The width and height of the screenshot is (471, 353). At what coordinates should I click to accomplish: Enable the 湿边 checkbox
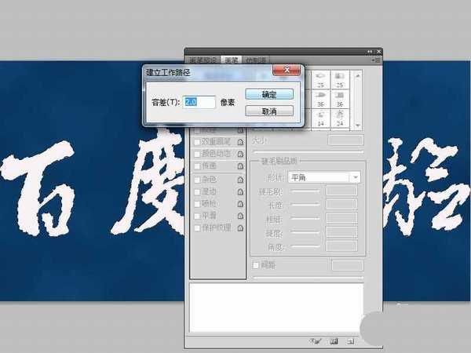click(197, 192)
